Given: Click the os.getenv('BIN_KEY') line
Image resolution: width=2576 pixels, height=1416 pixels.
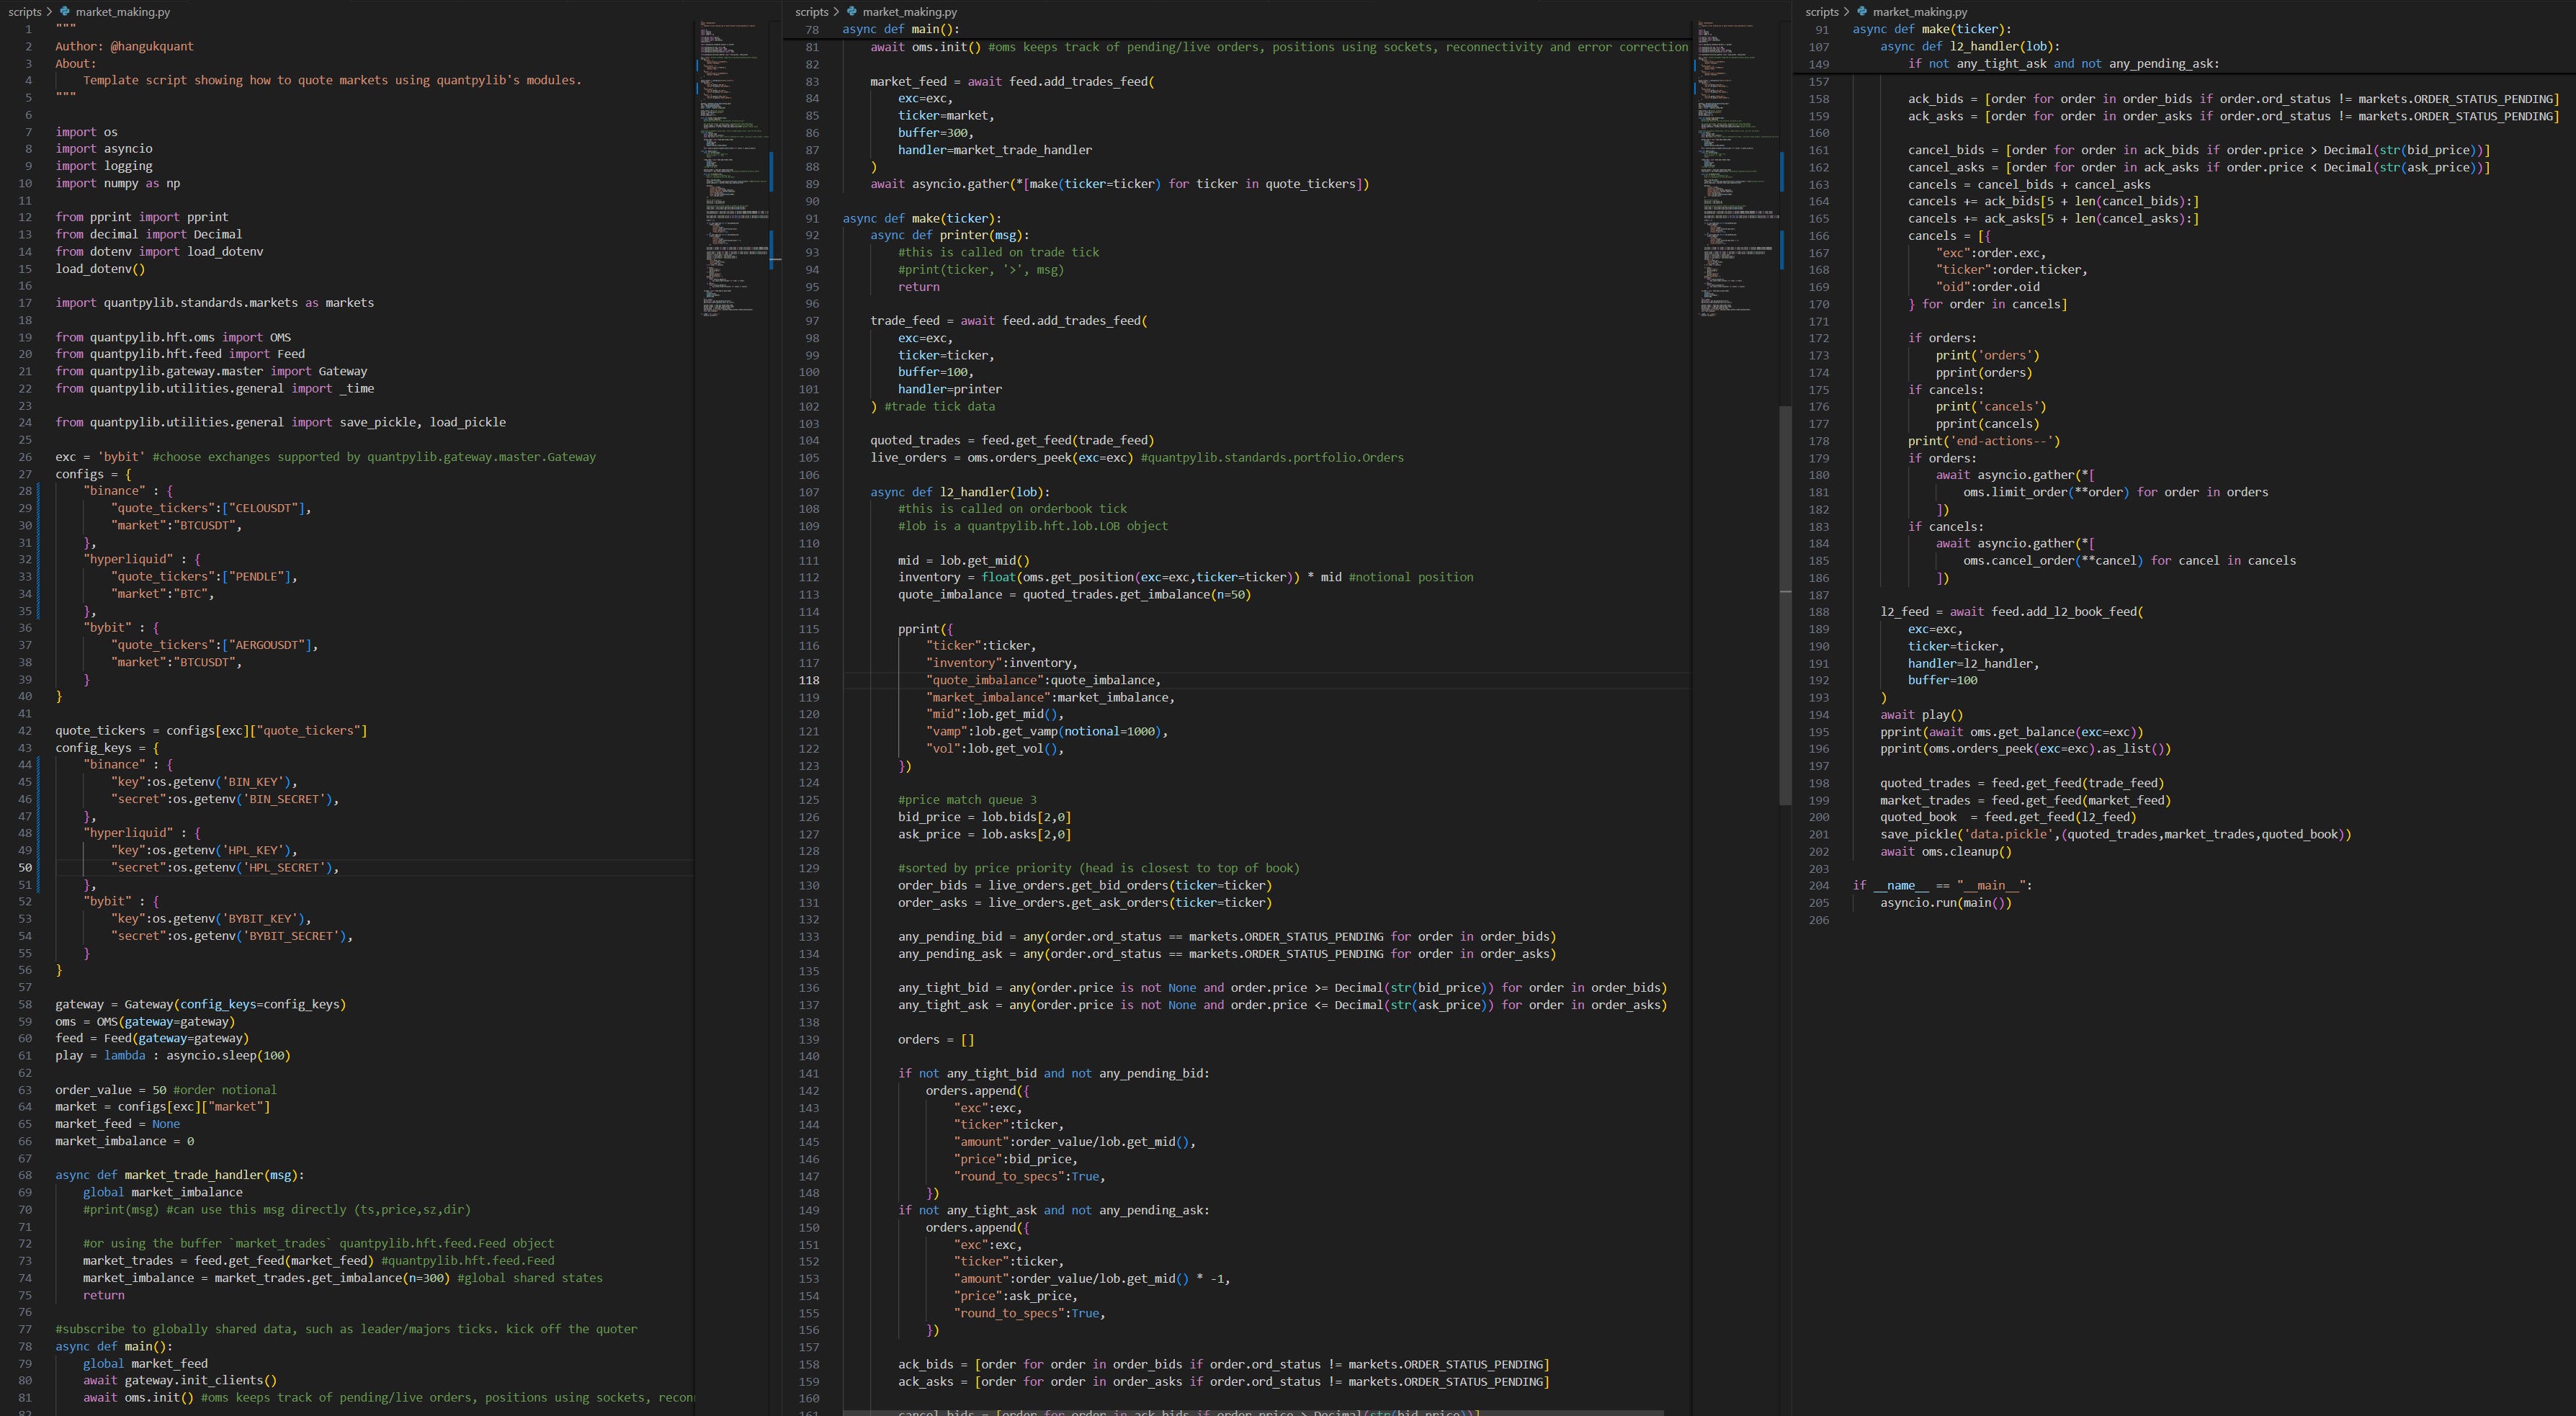Looking at the screenshot, I should (x=204, y=781).
